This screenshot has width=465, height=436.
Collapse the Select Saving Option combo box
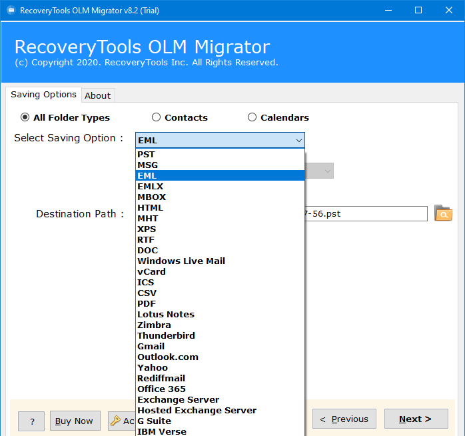(220, 140)
